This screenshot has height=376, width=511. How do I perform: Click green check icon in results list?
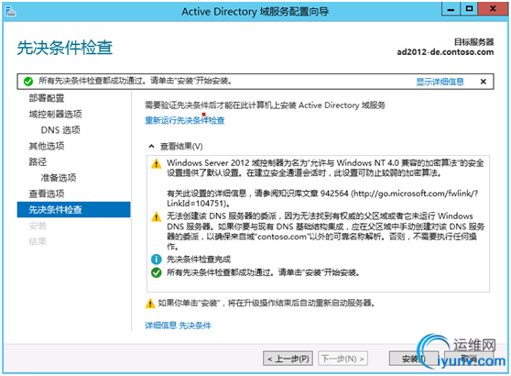(x=157, y=272)
